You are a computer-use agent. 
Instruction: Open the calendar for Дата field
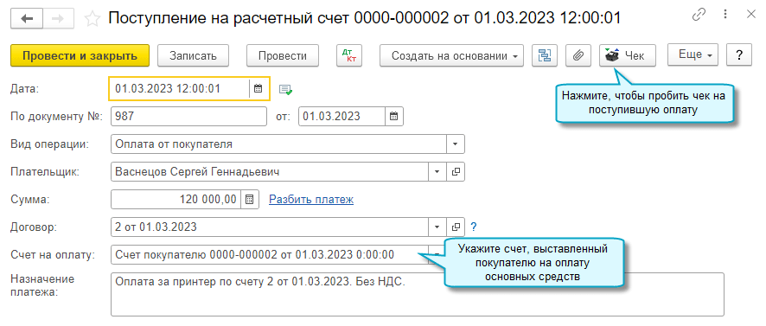(x=258, y=89)
